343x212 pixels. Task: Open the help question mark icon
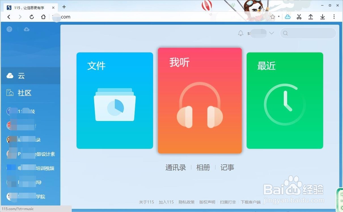click(9, 29)
